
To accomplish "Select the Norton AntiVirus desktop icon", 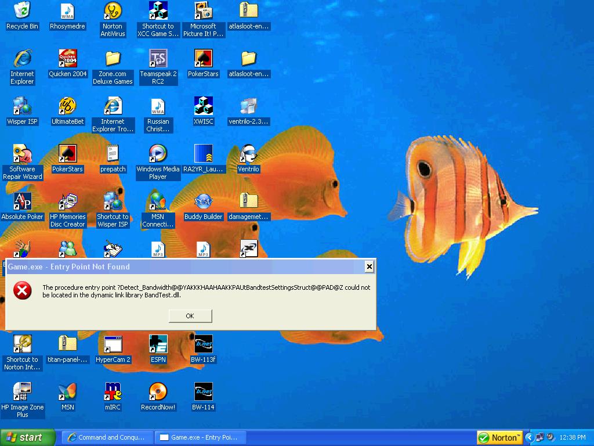I will [x=113, y=11].
